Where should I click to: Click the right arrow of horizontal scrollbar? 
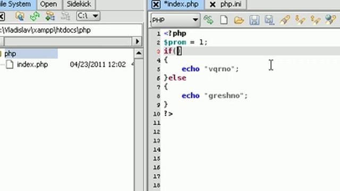point(137,41)
